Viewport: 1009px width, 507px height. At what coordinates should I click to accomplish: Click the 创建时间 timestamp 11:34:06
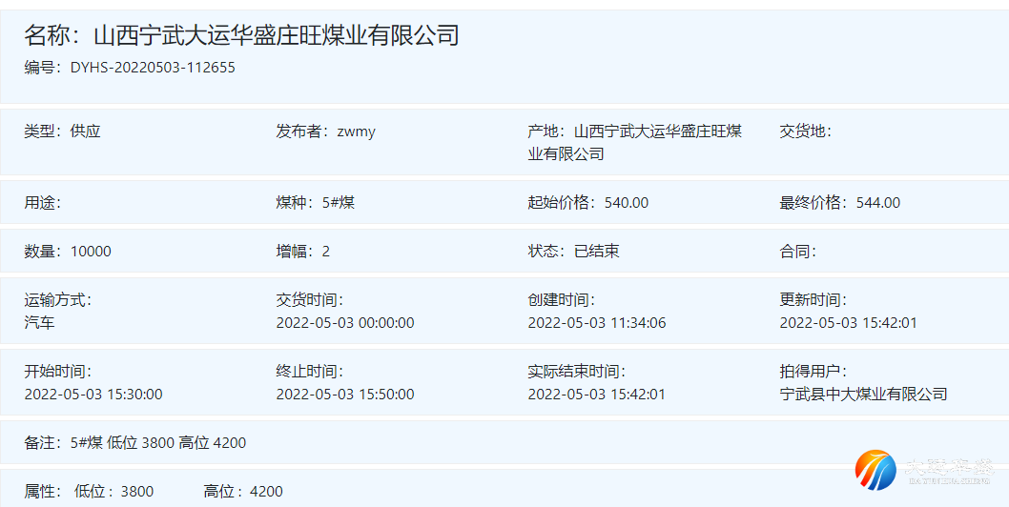pyautogui.click(x=596, y=322)
